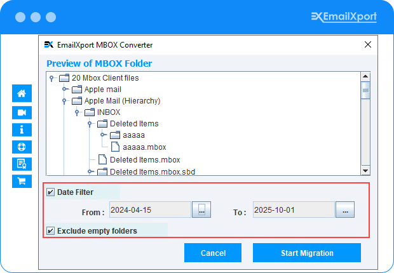Screen dimensions: 394x273
Task: Collapse the 20 Mbox Client files node
Action: pos(51,78)
